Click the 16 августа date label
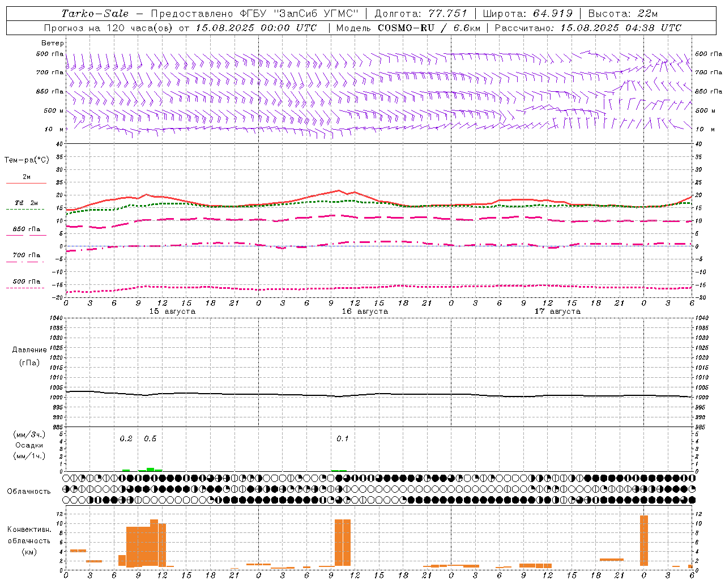Image resolution: width=725 pixels, height=580 pixels. click(x=365, y=312)
